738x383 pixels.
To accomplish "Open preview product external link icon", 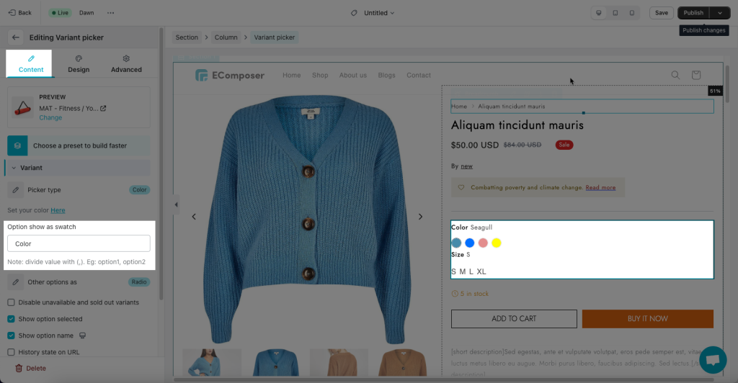I will [x=103, y=108].
